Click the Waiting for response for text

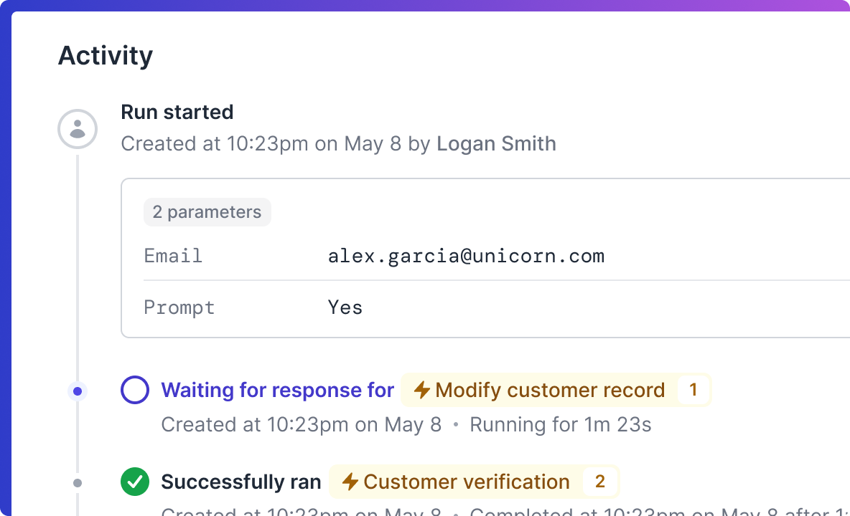[x=278, y=390]
